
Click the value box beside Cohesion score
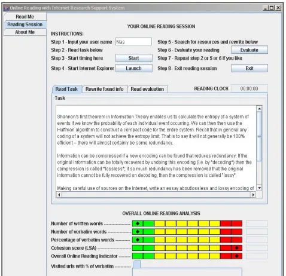pyautogui.click(x=257, y=248)
